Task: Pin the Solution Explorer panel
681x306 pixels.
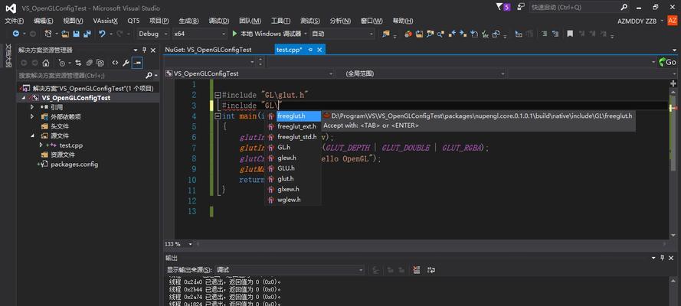Action: click(x=144, y=50)
